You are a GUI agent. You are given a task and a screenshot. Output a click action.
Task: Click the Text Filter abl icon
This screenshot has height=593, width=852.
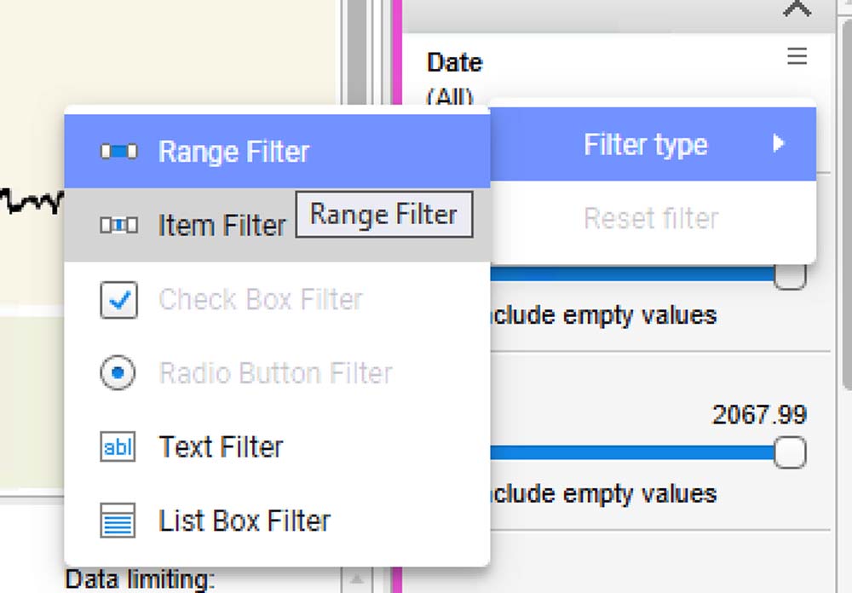click(118, 446)
